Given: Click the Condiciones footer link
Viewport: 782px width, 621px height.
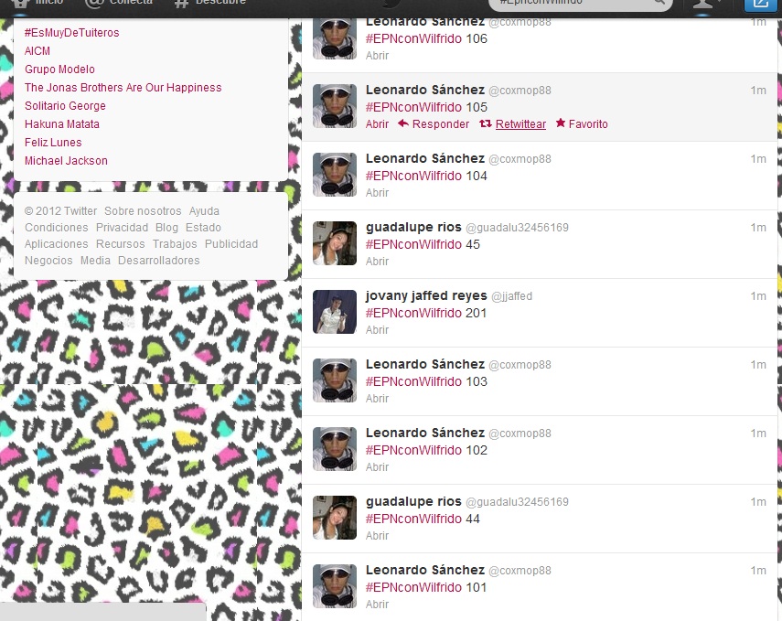Looking at the screenshot, I should coord(57,228).
